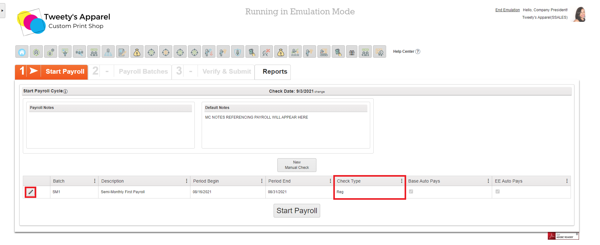Click the Semi-Monthly First Payroll description
Screen dimensions: 600x245
[x=123, y=192]
